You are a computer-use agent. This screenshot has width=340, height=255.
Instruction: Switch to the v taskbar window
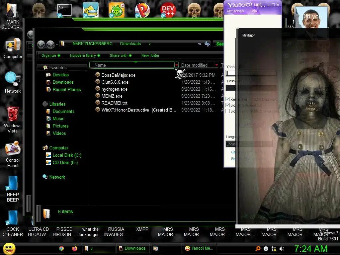99,248
